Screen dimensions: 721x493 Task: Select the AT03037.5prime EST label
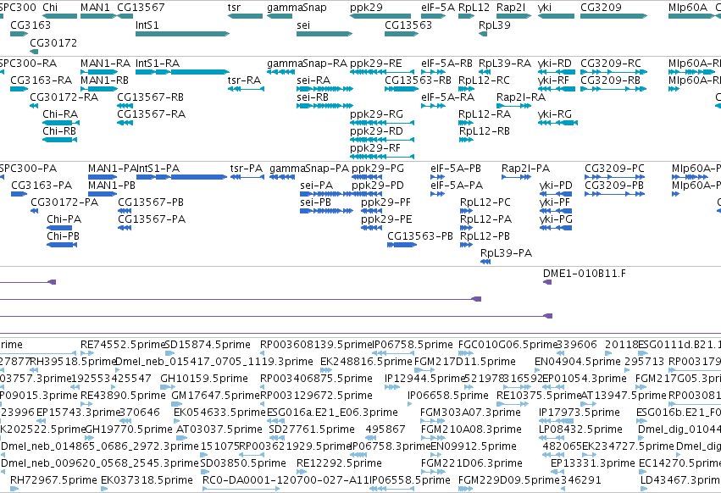tap(219, 429)
